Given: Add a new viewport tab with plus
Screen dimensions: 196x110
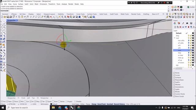Looking at the screenshot, I should 51,98.
